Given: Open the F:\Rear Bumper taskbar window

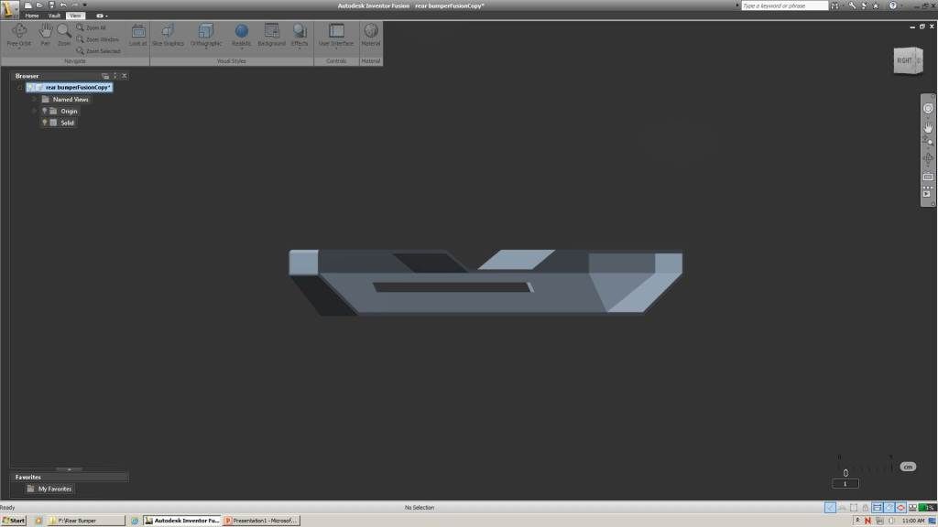Looking at the screenshot, I should pyautogui.click(x=86, y=521).
